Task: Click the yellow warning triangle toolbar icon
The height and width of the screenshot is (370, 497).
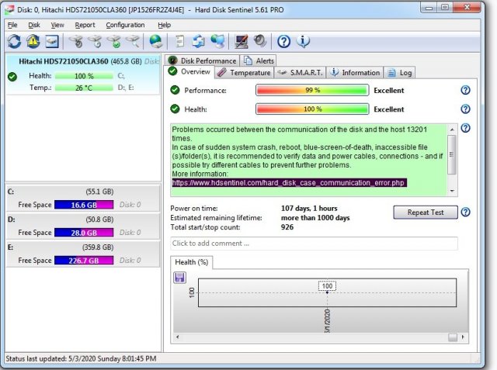Action: pos(33,41)
